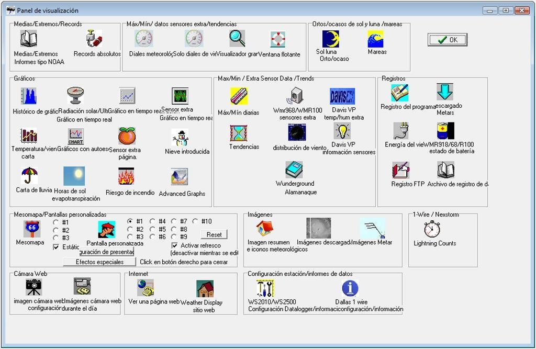Open the Histórico de gráficos icon
536x349 pixels.
click(29, 96)
